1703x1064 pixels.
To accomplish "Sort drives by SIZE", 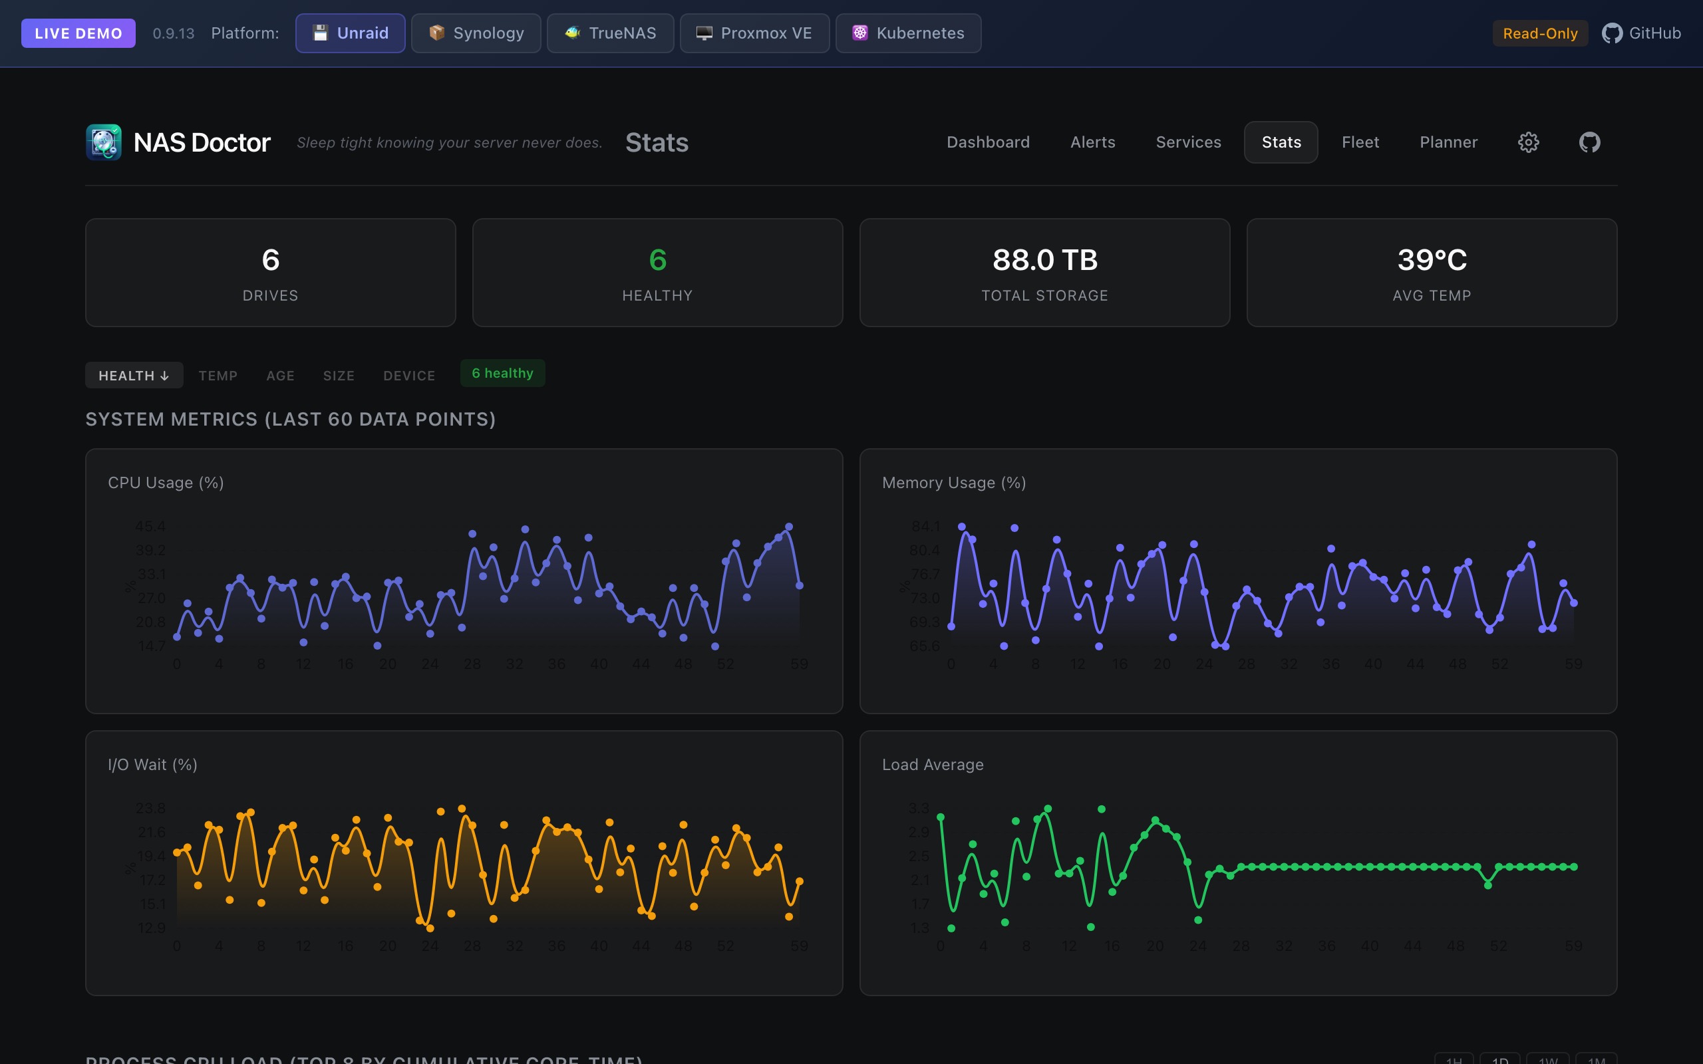I will click(x=339, y=375).
